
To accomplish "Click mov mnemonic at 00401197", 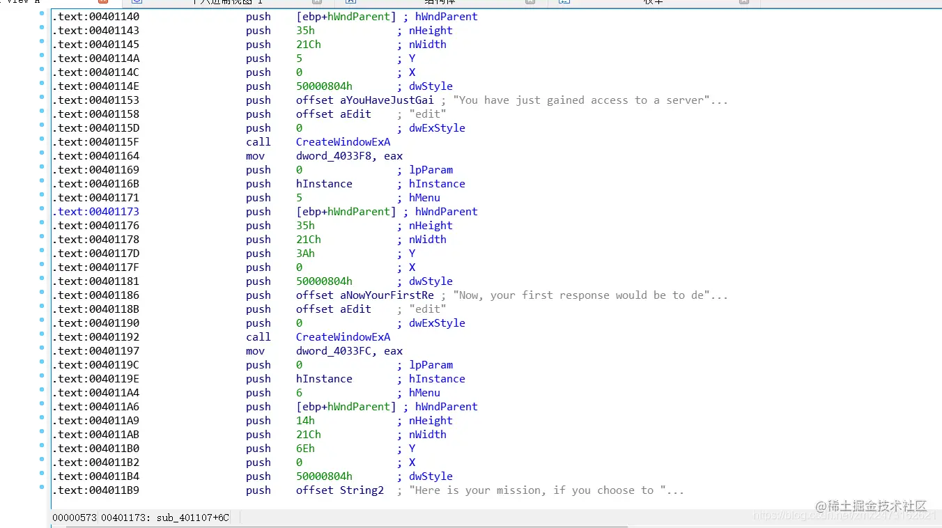I will pos(255,351).
